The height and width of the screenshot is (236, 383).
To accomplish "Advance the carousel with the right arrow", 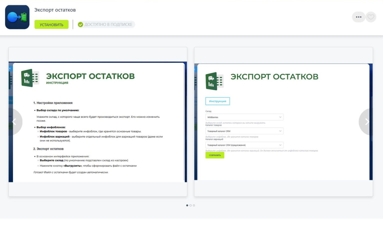I will point(367,121).
